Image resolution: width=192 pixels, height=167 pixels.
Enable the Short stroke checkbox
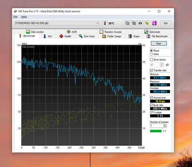click(151, 60)
